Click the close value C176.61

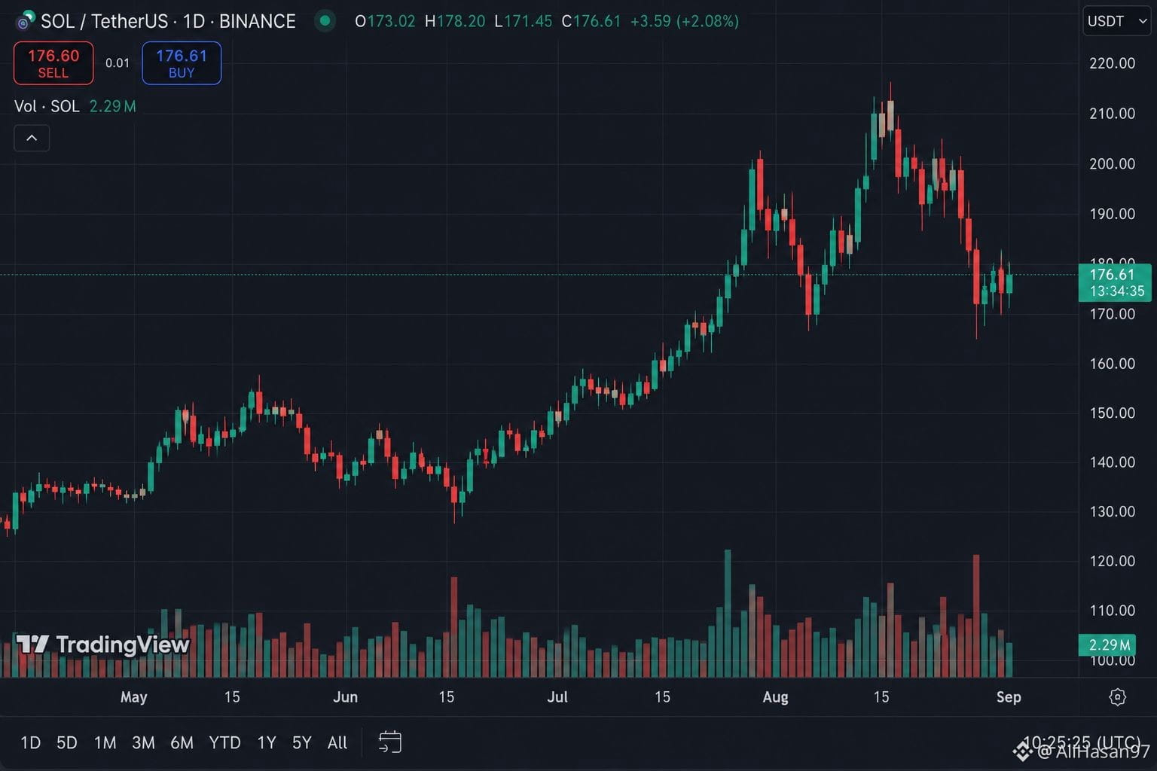coord(591,21)
